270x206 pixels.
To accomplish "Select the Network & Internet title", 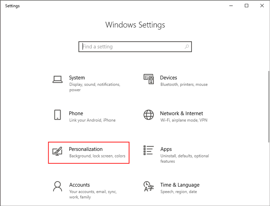I will pyautogui.click(x=182, y=113).
